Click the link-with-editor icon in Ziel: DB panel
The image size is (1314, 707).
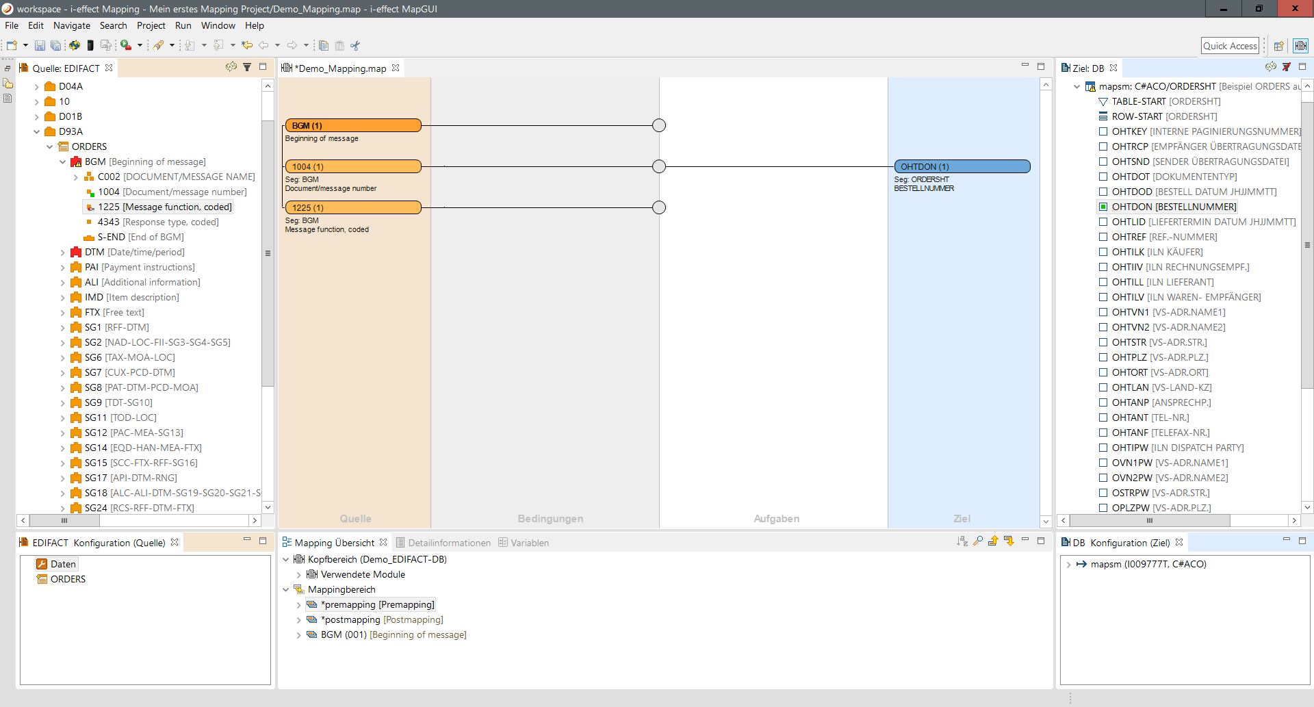click(1270, 67)
